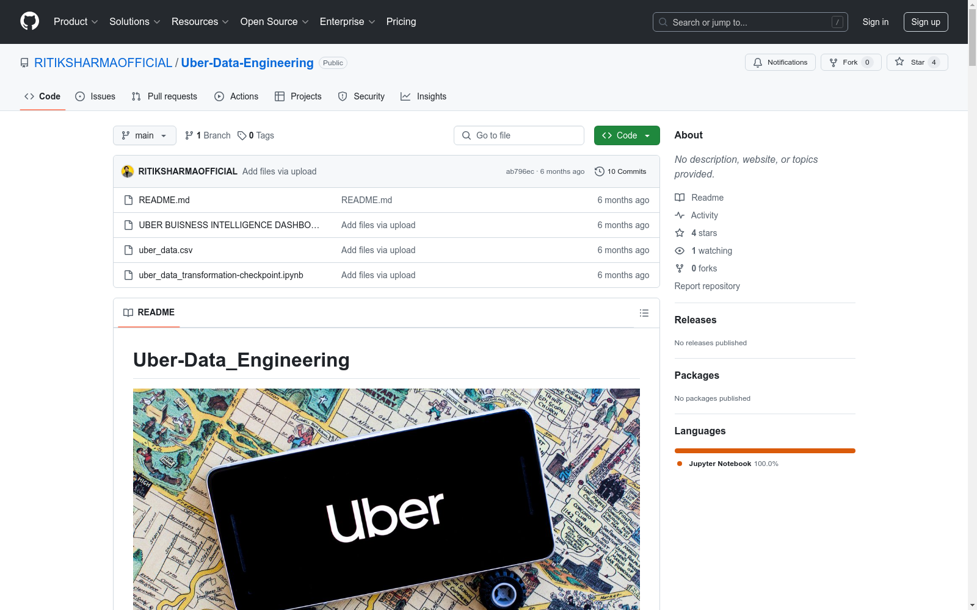Open the Actions tab

pyautogui.click(x=236, y=96)
